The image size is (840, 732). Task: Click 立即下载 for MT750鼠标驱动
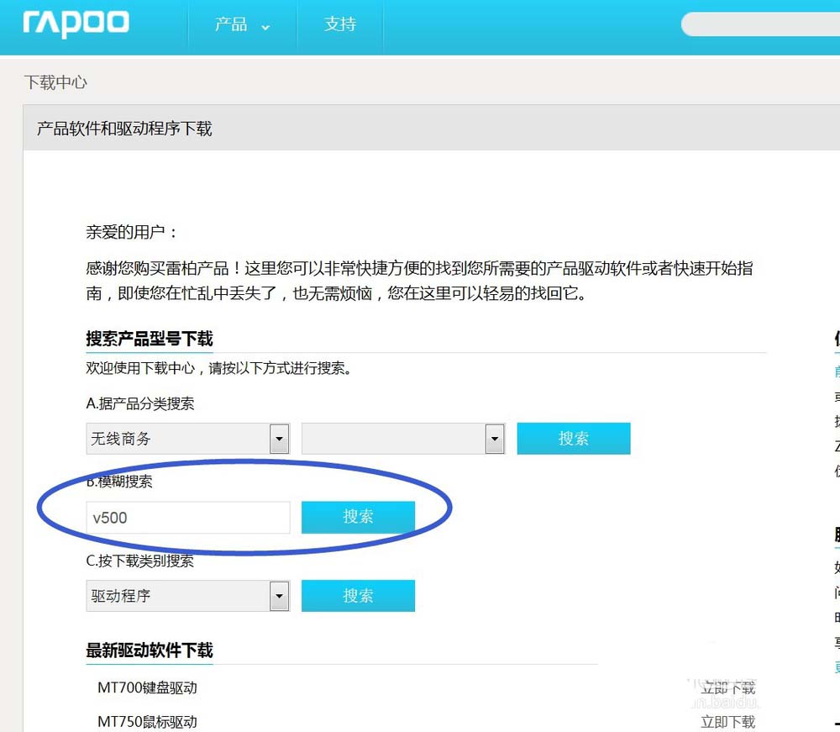(x=727, y=722)
